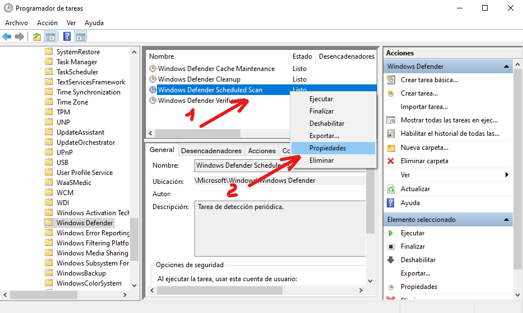Click the Task Scheduler app icon in title bar
Screen dimensions: 523x313
pyautogui.click(x=8, y=8)
